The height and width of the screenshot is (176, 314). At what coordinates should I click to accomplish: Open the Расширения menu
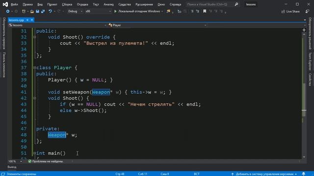pyautogui.click(x=144, y=4)
